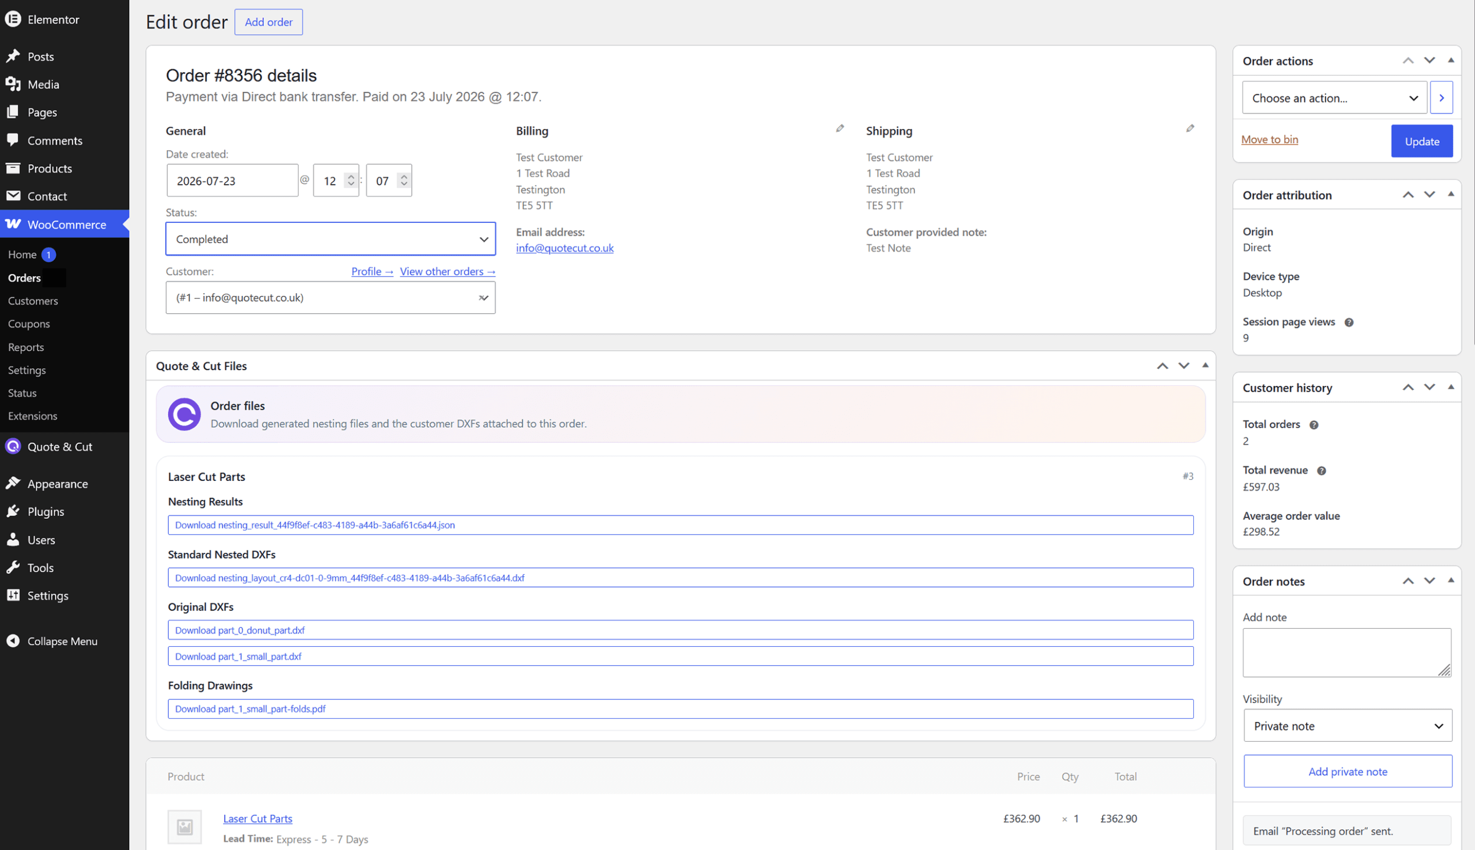Click the Contact envelope icon
Image resolution: width=1475 pixels, height=850 pixels.
tap(13, 196)
